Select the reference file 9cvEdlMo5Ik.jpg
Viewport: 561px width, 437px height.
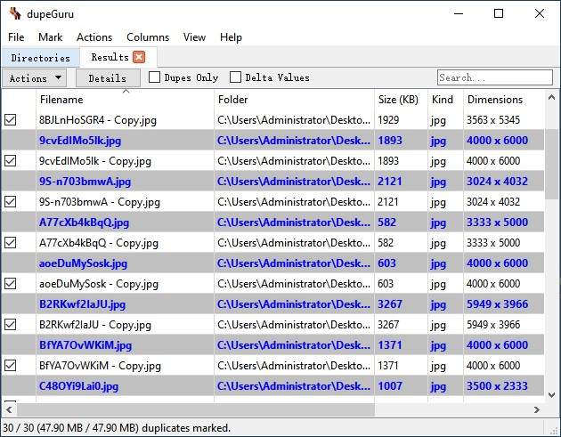[80, 141]
